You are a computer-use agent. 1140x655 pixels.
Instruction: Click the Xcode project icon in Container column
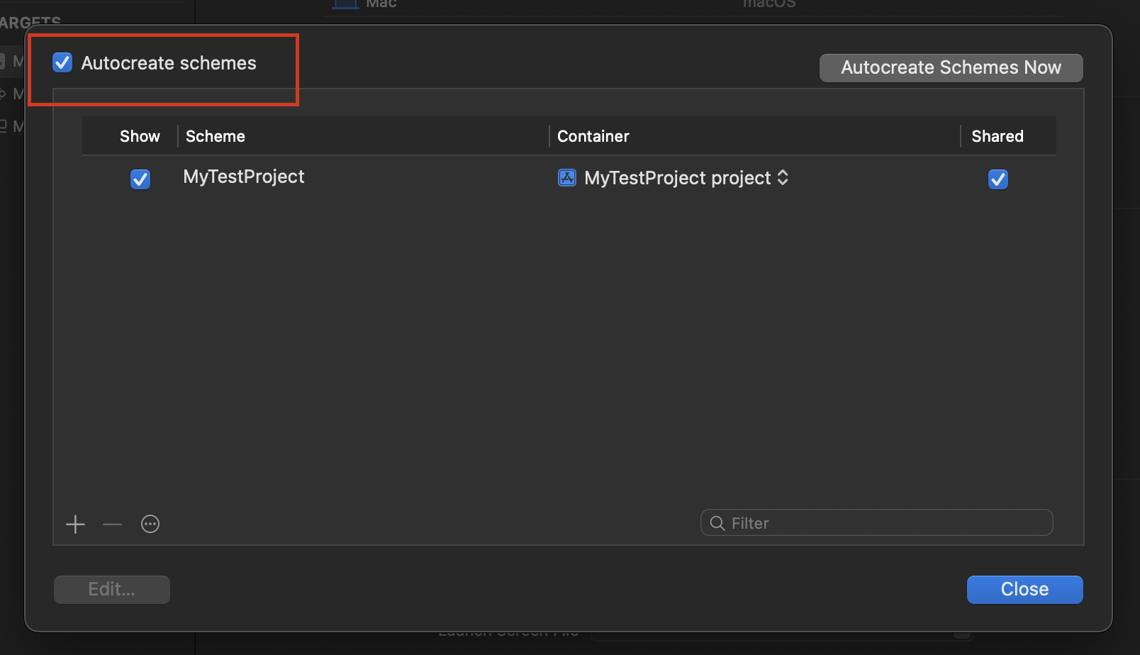(x=567, y=177)
